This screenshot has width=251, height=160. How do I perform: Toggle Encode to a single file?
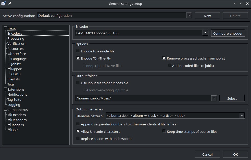78,51
